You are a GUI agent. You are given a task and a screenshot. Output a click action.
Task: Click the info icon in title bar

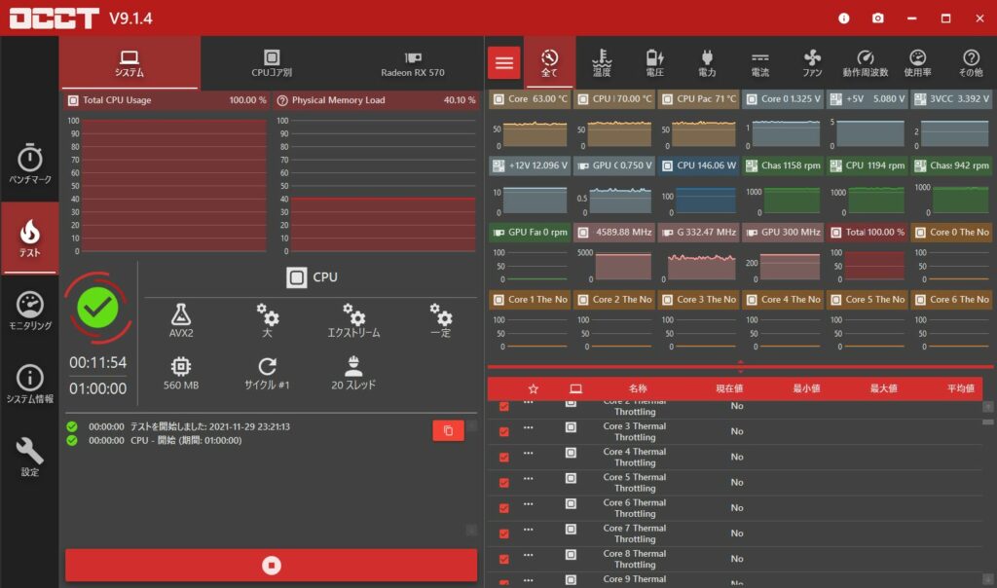click(x=844, y=18)
